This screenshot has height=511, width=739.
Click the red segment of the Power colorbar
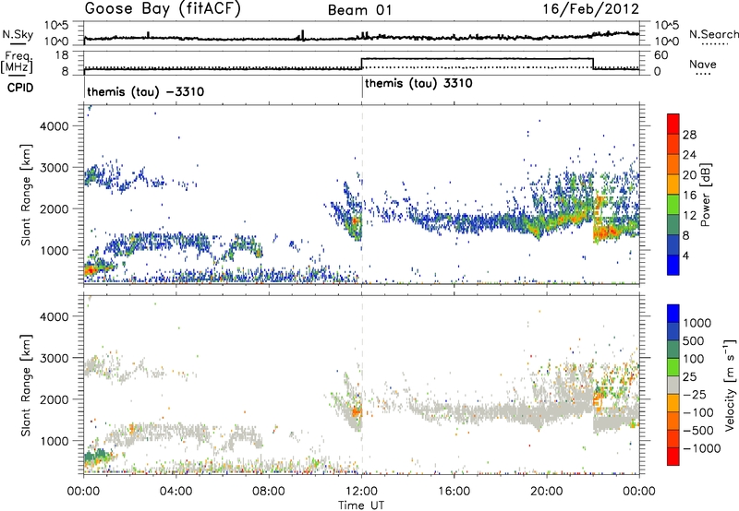click(673, 124)
